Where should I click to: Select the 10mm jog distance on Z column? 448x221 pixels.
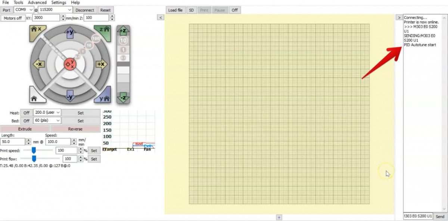pyautogui.click(x=123, y=40)
